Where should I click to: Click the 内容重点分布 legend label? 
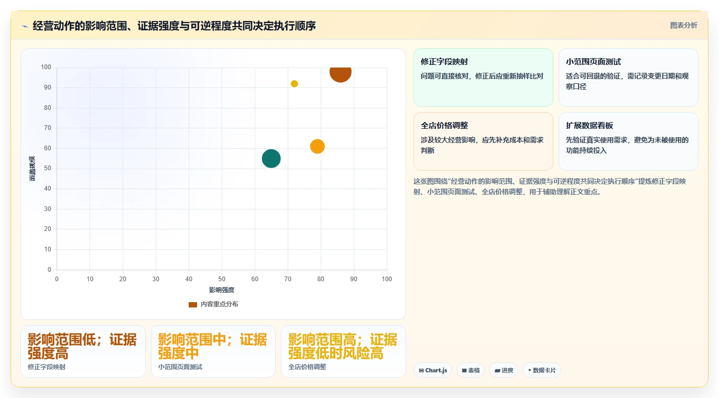pyautogui.click(x=219, y=304)
